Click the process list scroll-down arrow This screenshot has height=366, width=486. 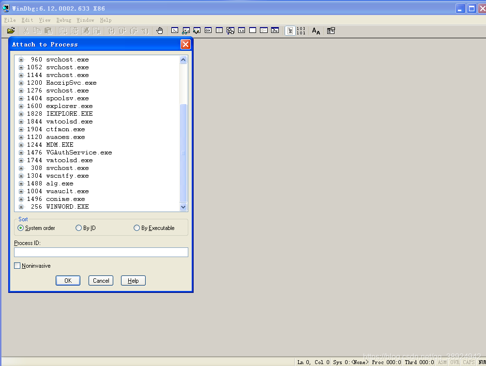coord(183,207)
